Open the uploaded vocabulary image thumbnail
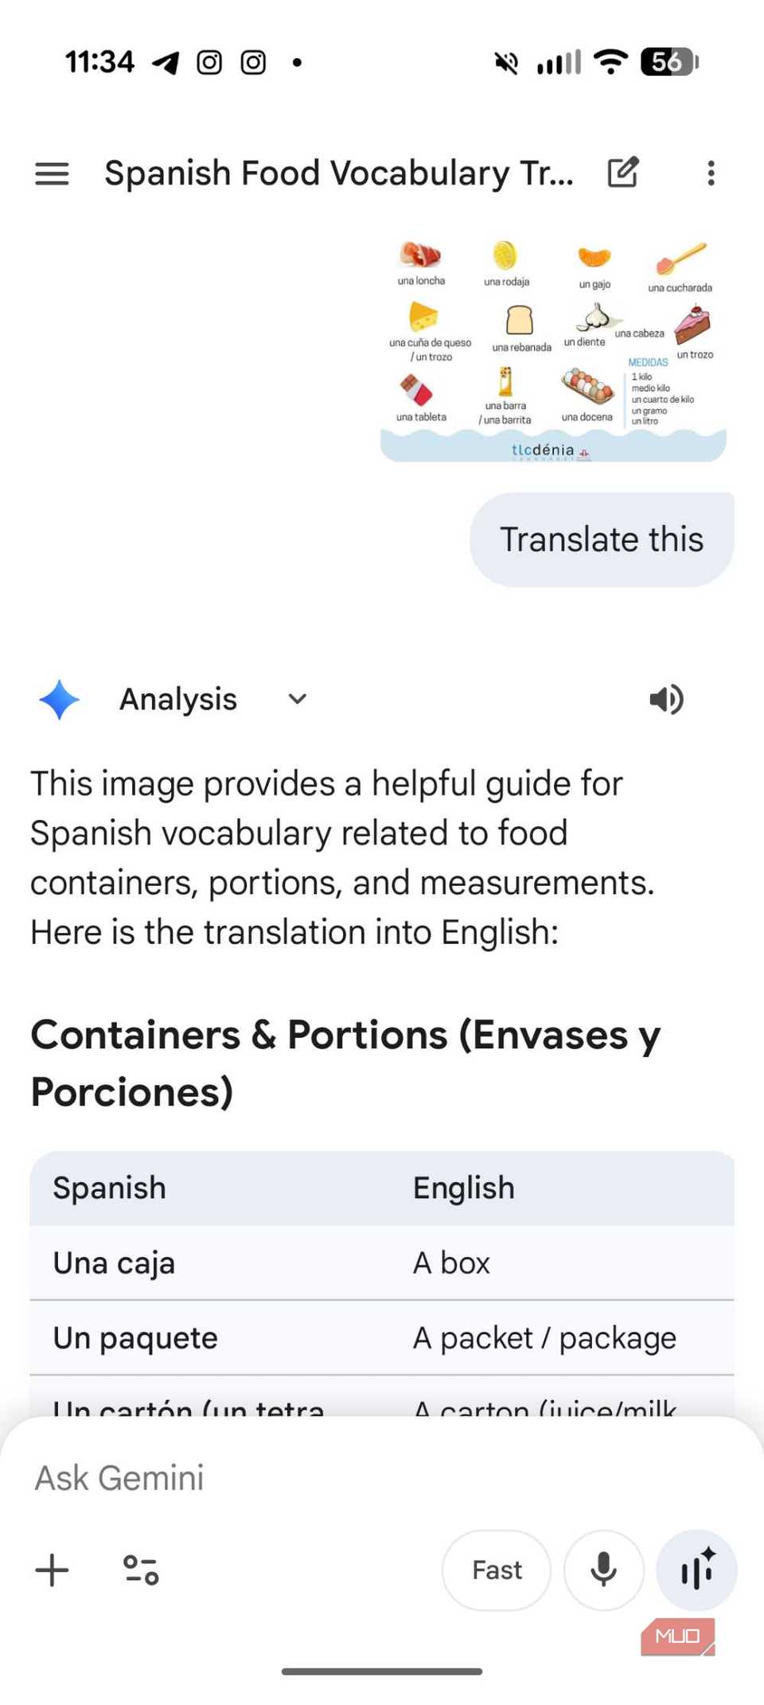The width and height of the screenshot is (764, 1705). click(553, 349)
